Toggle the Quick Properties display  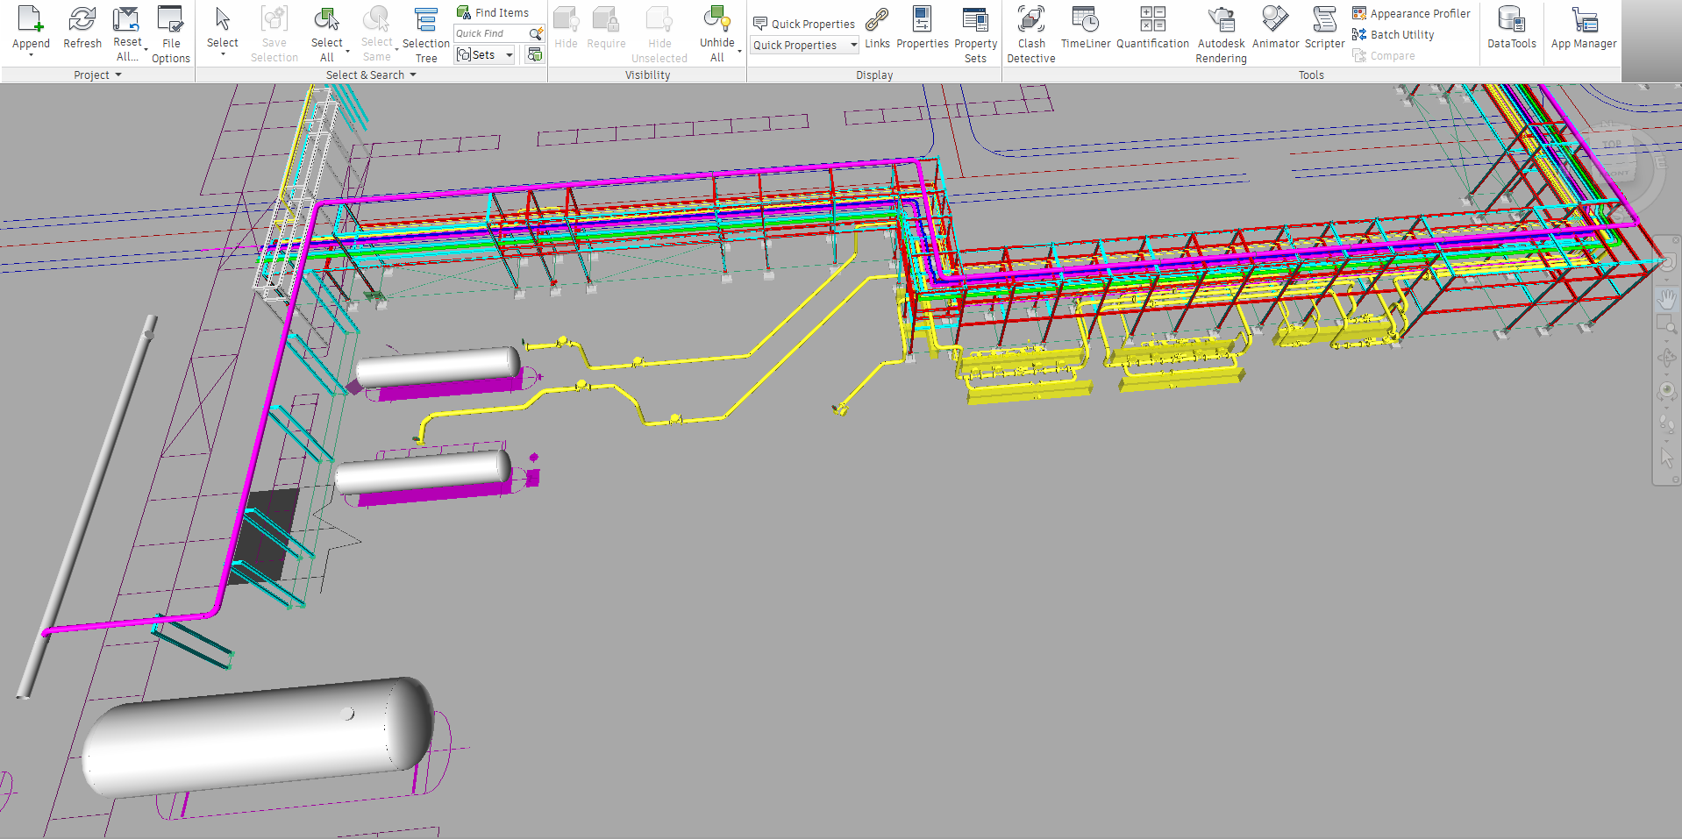(804, 24)
